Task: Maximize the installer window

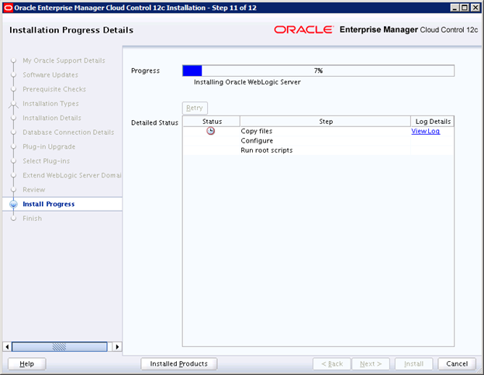Action: tap(465, 8)
